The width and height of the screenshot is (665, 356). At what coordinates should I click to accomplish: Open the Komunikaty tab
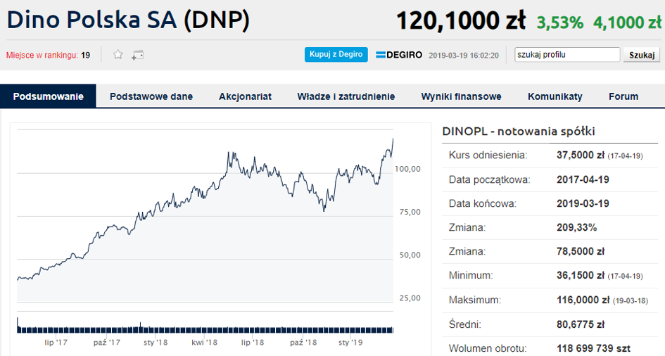click(555, 96)
